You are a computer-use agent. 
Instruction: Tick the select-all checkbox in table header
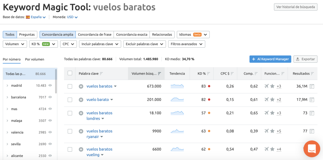click(70, 73)
